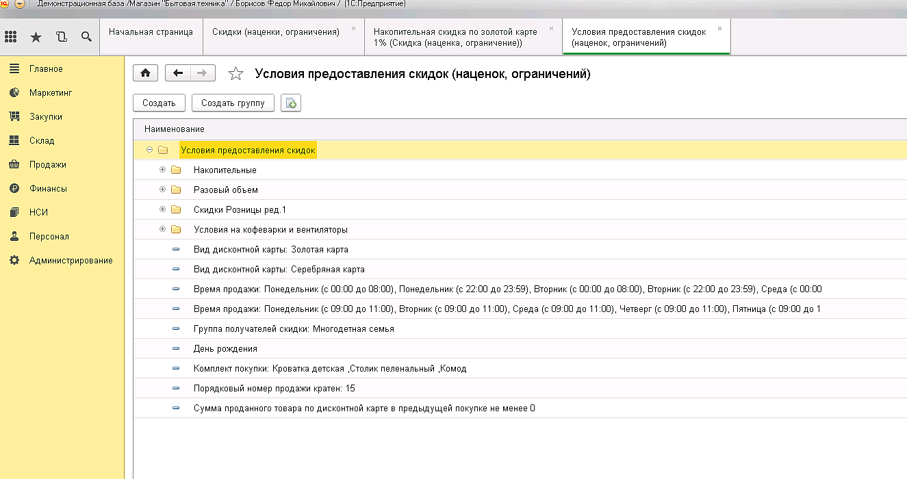Open the Маркетинг section in sidebar

coord(50,93)
